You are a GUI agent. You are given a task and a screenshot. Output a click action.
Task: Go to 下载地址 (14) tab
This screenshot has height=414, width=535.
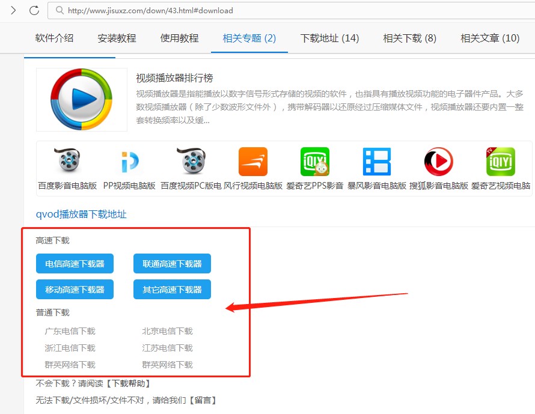tap(329, 38)
